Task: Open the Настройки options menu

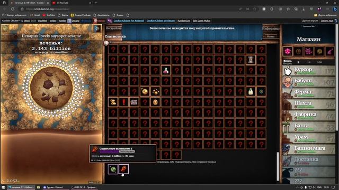Action: point(113,28)
